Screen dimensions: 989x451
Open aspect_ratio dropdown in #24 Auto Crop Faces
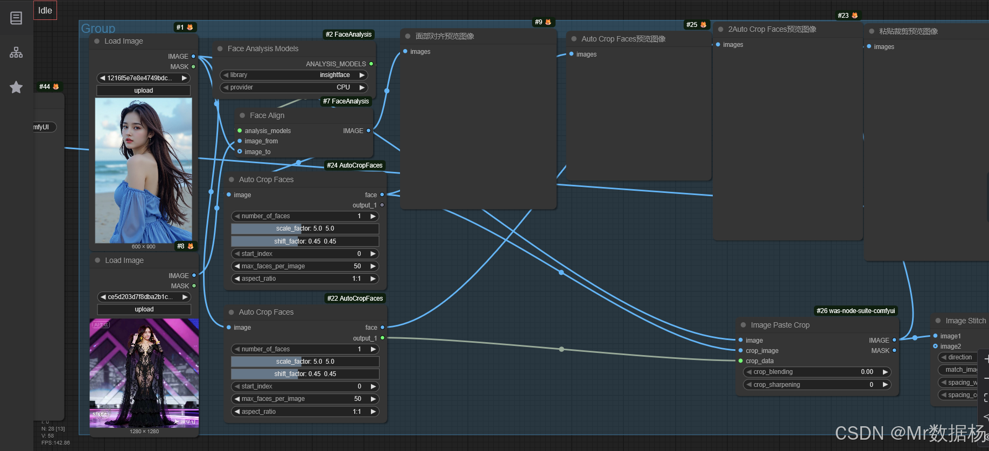click(305, 279)
